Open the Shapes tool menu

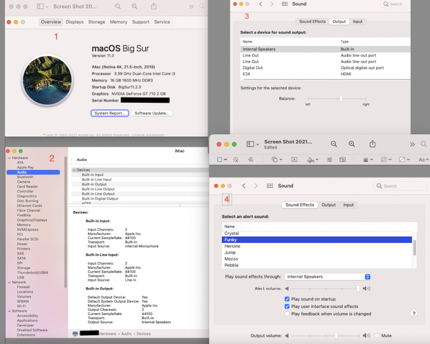(277, 160)
